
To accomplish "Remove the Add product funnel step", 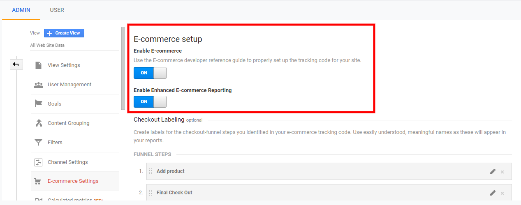I will pos(502,172).
